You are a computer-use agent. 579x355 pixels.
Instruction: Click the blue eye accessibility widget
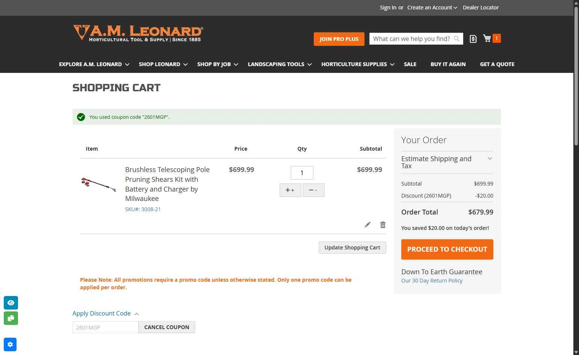[x=11, y=303]
